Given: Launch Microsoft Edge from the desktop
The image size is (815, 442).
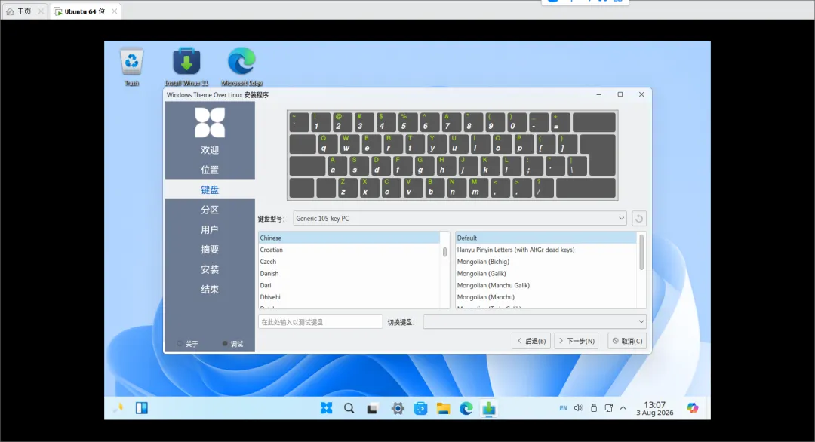Looking at the screenshot, I should click(x=241, y=66).
